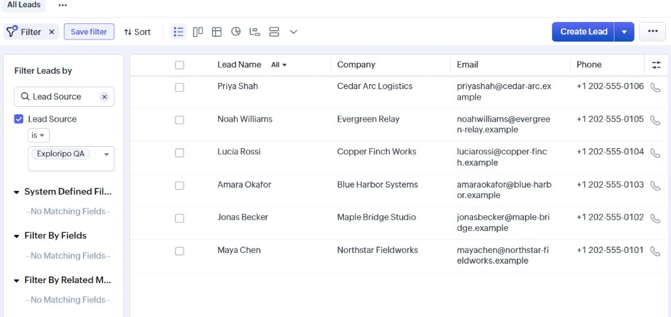The height and width of the screenshot is (317, 671).
Task: Open the Create Lead dropdown arrow
Action: [624, 31]
